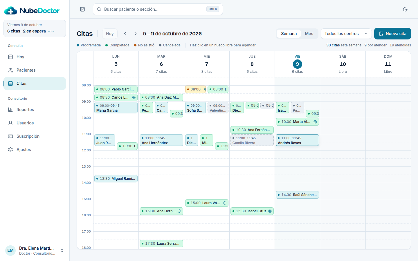
Task: Switch to Mes view
Action: coord(309,34)
